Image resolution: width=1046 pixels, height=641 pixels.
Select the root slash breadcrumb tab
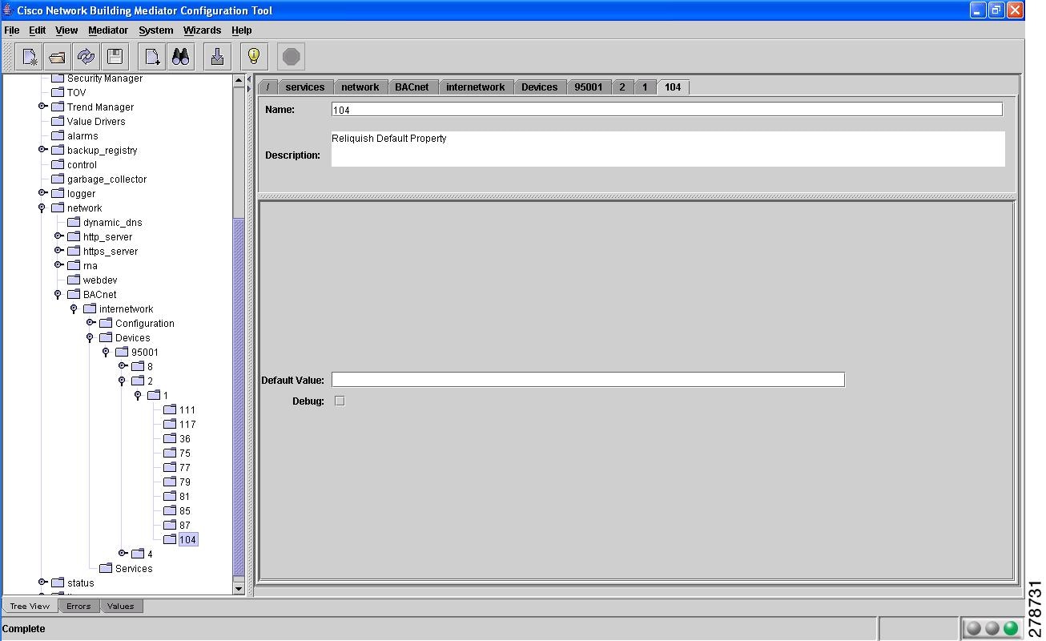268,87
